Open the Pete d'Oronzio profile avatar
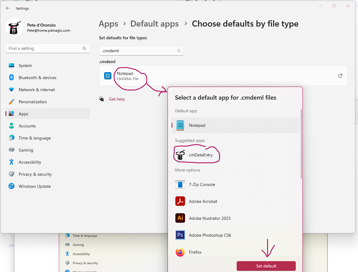358x272 pixels. (x=14, y=27)
